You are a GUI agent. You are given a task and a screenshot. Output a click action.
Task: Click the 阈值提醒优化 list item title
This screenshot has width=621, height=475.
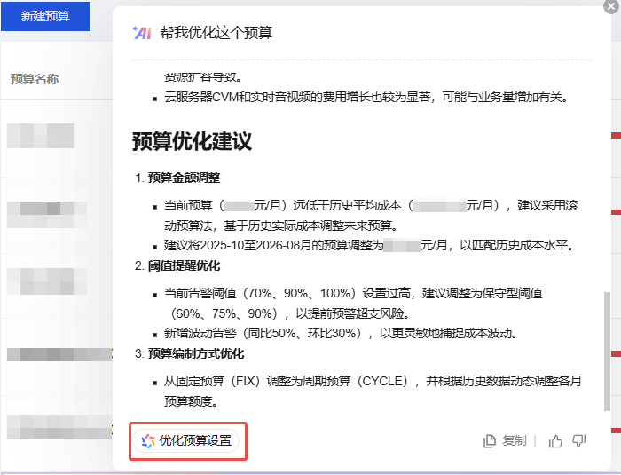[184, 265]
